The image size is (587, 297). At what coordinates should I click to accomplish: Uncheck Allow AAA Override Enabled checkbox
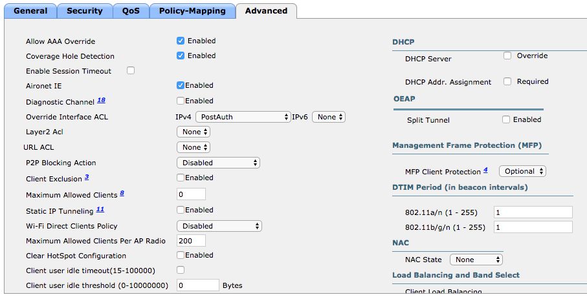(181, 41)
